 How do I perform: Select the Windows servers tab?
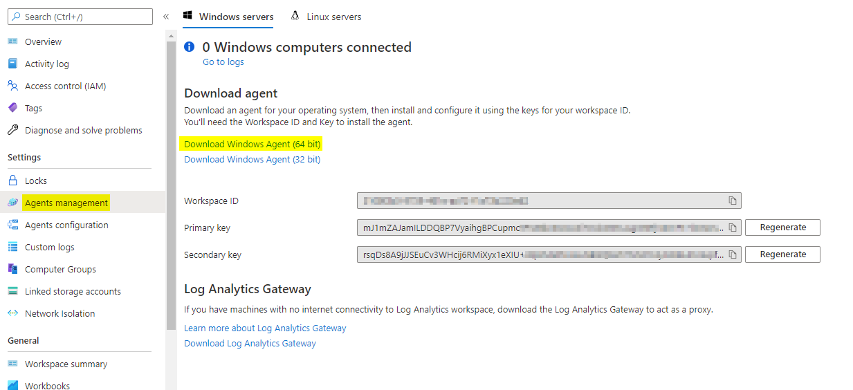tap(228, 17)
